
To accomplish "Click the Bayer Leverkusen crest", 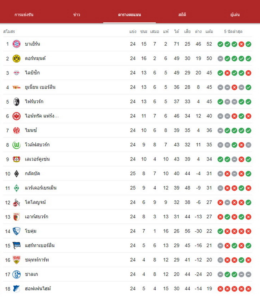I will click(17, 159).
